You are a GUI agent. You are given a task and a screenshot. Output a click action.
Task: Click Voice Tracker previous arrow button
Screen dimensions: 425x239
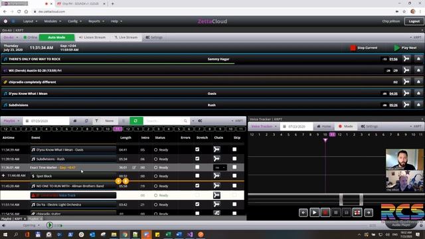(x=303, y=212)
